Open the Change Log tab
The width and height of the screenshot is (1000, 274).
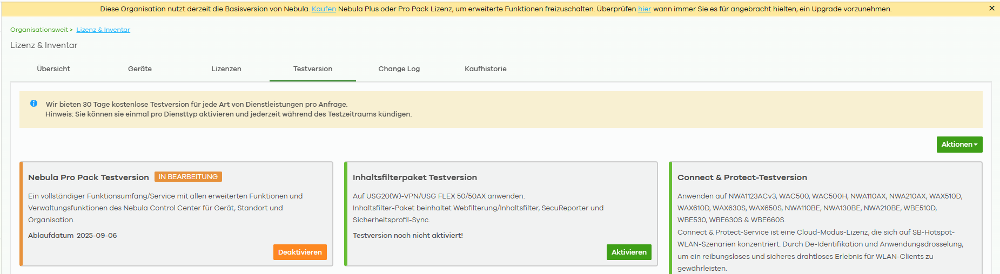coord(399,69)
